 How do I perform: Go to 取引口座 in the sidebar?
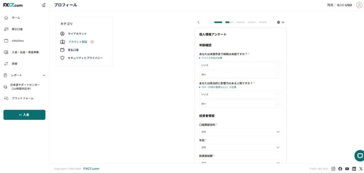click(17, 29)
